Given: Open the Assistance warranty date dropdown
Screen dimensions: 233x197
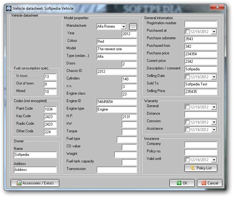Looking at the screenshot, I should 214,129.
